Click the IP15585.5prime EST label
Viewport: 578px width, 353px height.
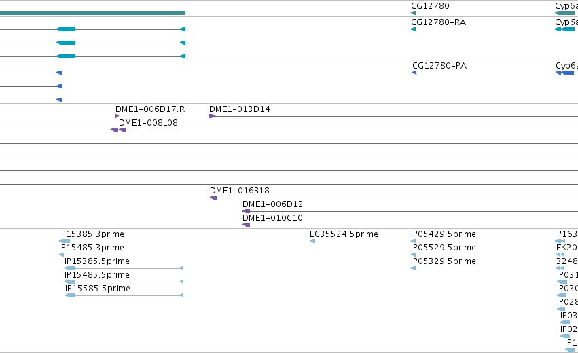tap(98, 289)
